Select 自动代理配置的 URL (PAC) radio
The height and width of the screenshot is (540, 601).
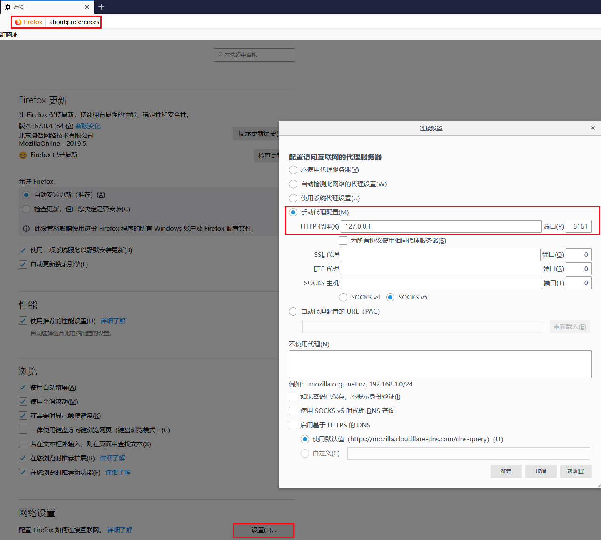pyautogui.click(x=293, y=311)
